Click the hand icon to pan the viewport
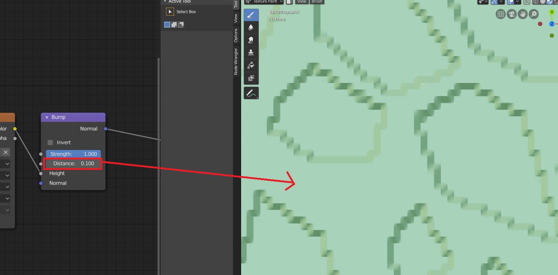This screenshot has height=275, width=558. (522, 14)
